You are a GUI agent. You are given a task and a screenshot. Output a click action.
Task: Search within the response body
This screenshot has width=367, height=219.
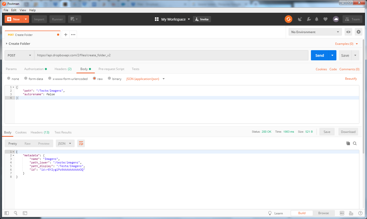(355, 143)
